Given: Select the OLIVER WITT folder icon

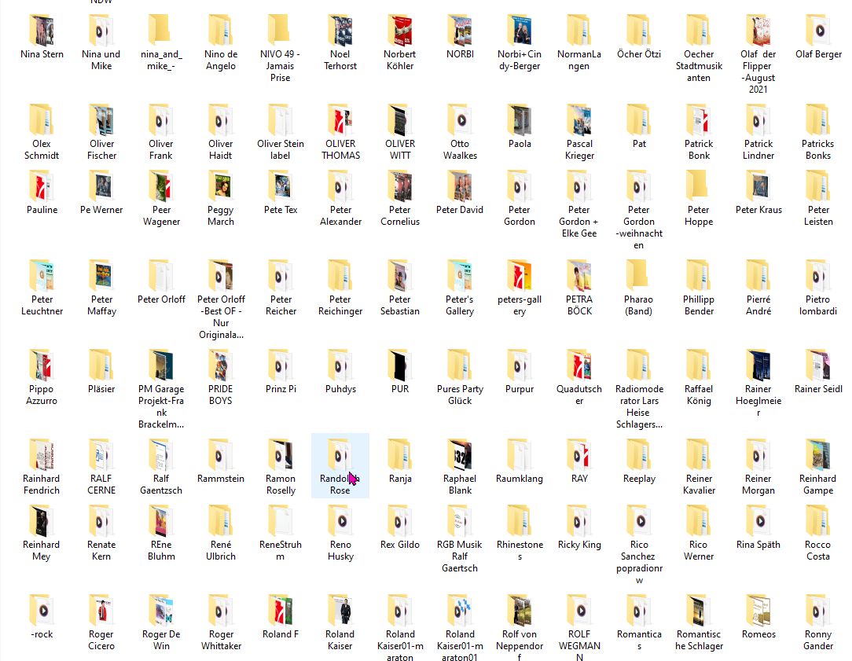Looking at the screenshot, I should 400,120.
